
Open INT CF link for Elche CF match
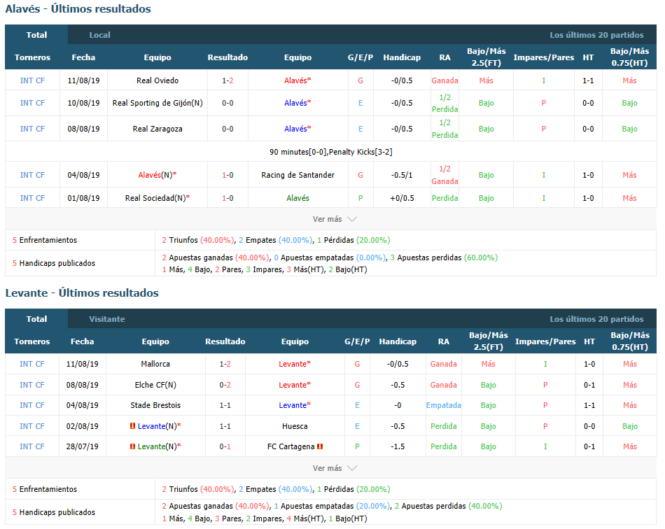click(31, 385)
